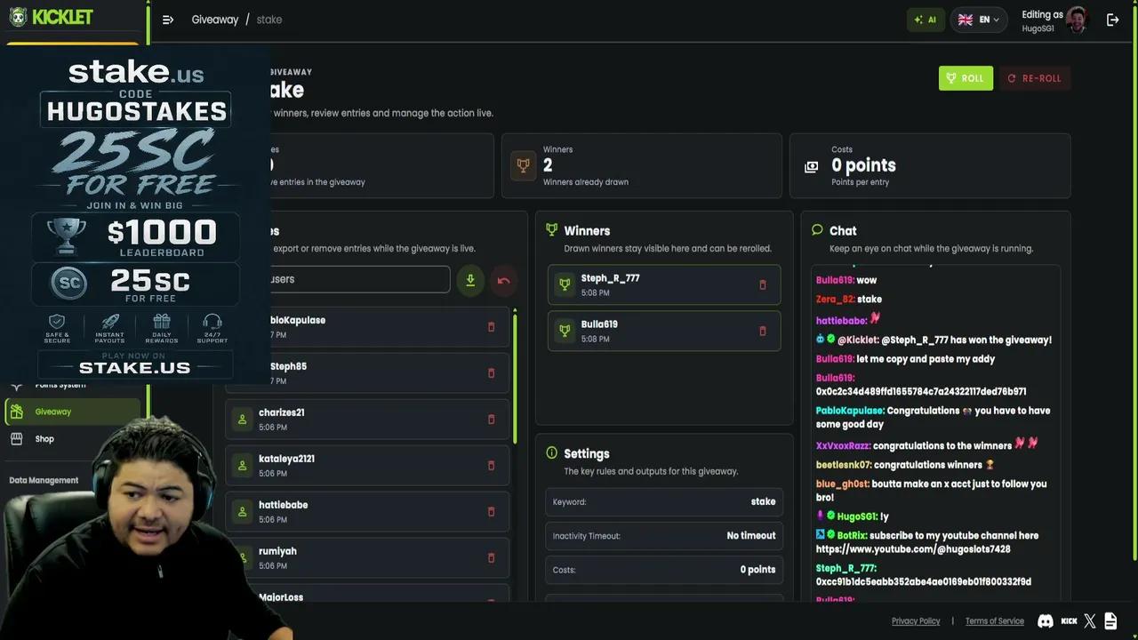
Task: Delete the hattiebabe entry
Action: [491, 512]
